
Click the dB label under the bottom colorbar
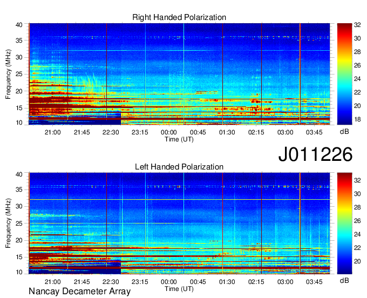click(344, 281)
